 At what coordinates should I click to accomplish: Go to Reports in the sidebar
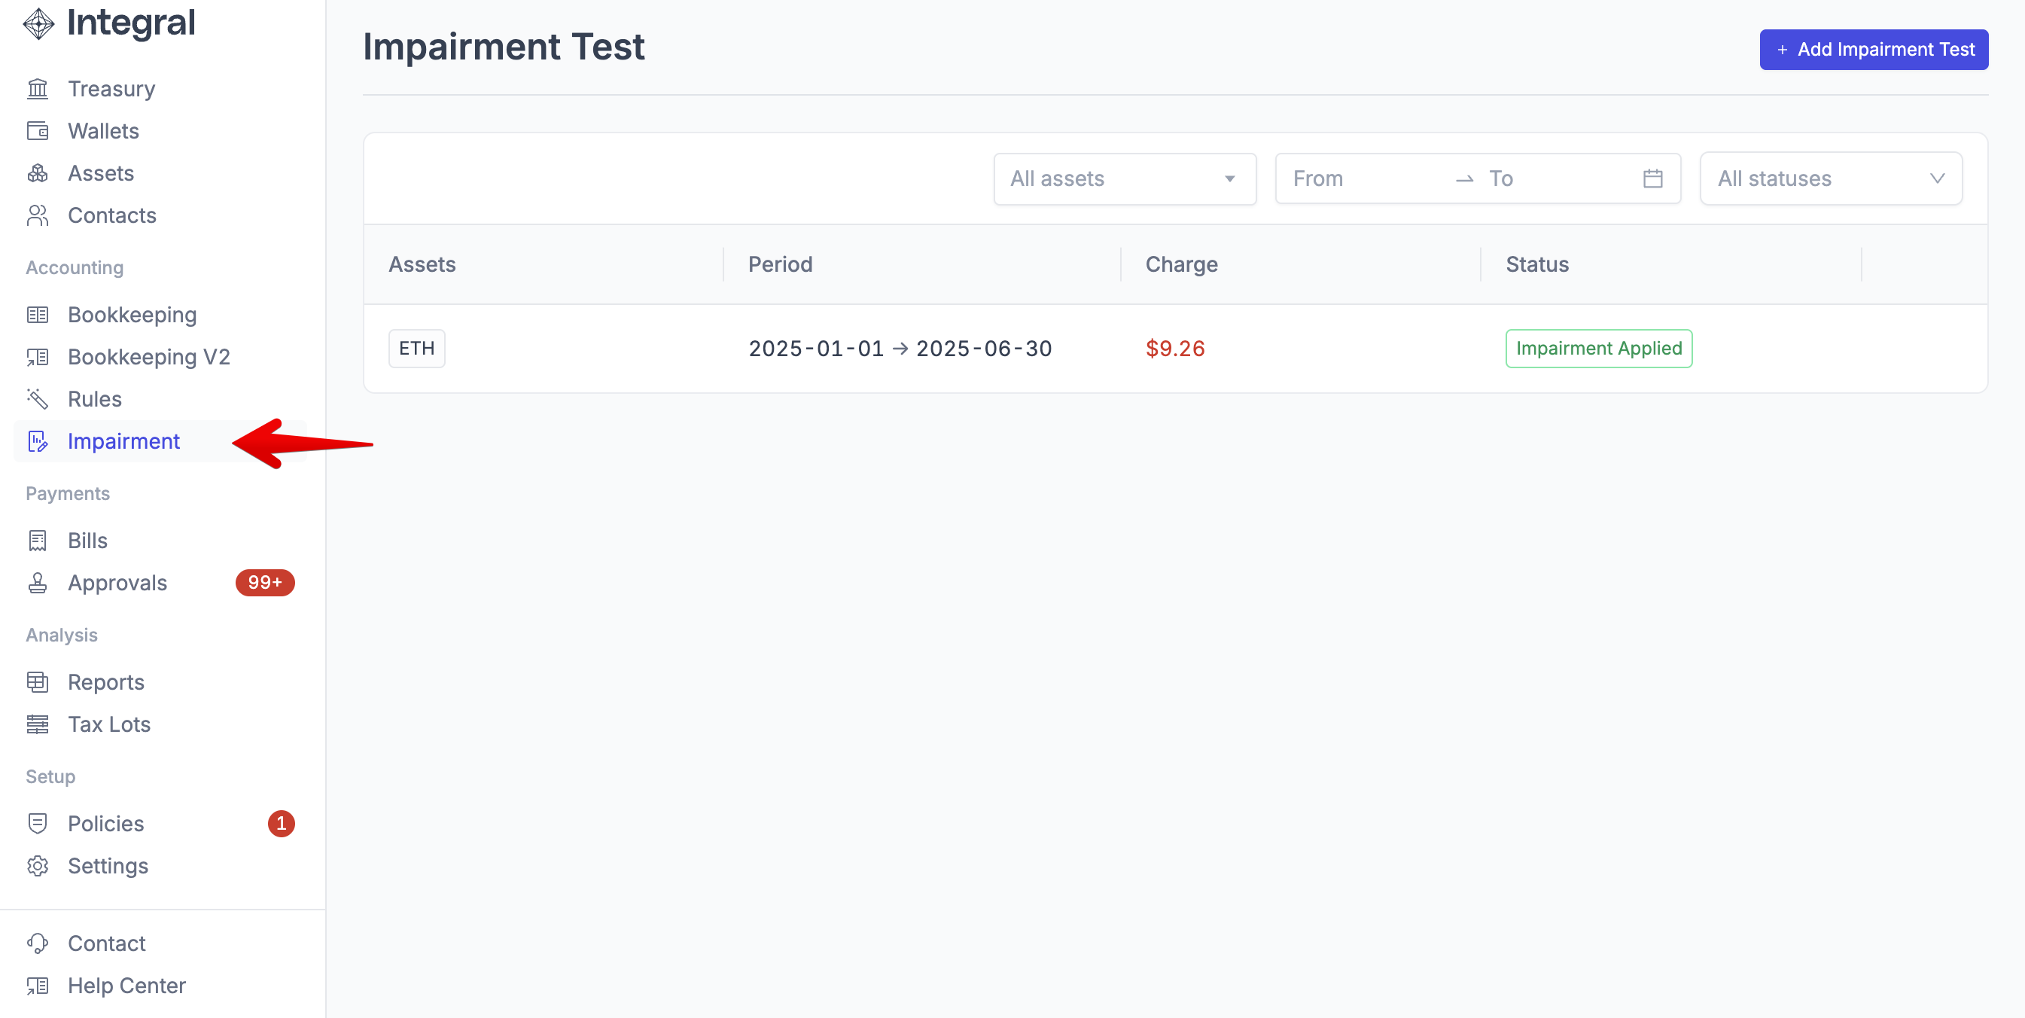coord(106,682)
